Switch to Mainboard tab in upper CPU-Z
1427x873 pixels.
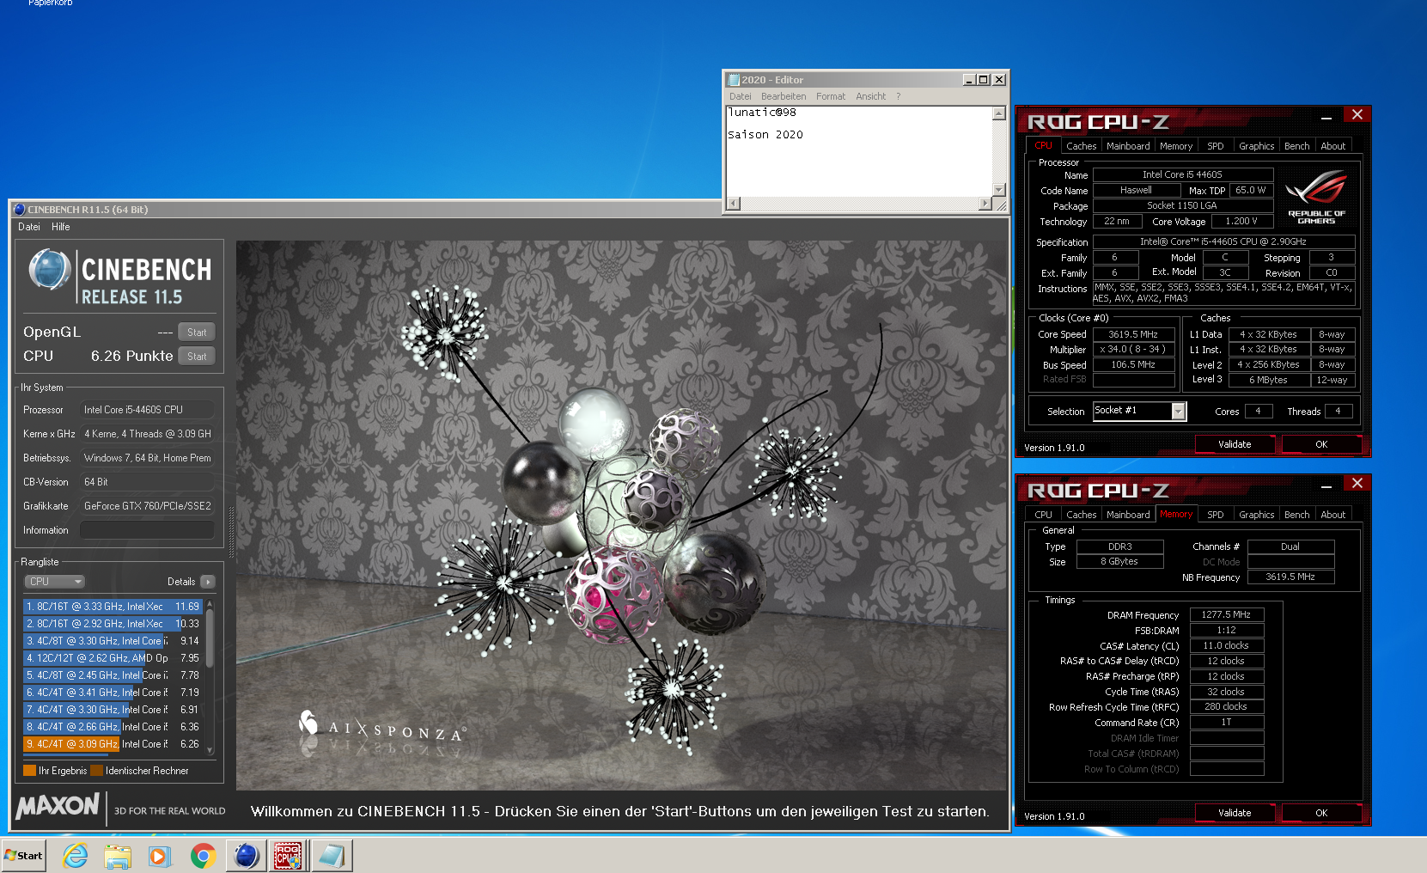tap(1128, 146)
